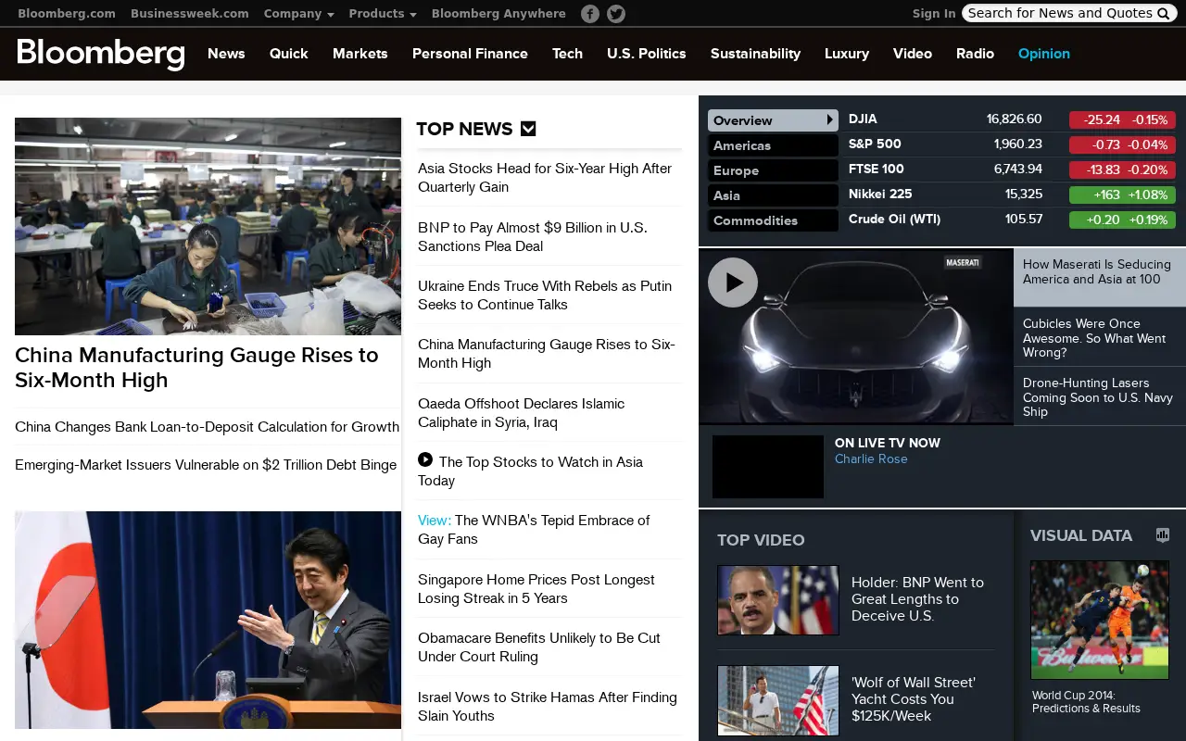1186x741 pixels.
Task: Select Drone-Hunting Lasers video item
Action: (1099, 397)
